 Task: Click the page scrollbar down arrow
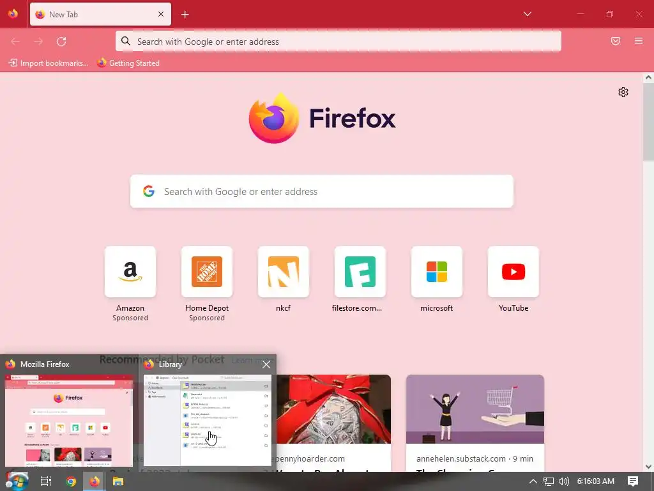(648, 467)
